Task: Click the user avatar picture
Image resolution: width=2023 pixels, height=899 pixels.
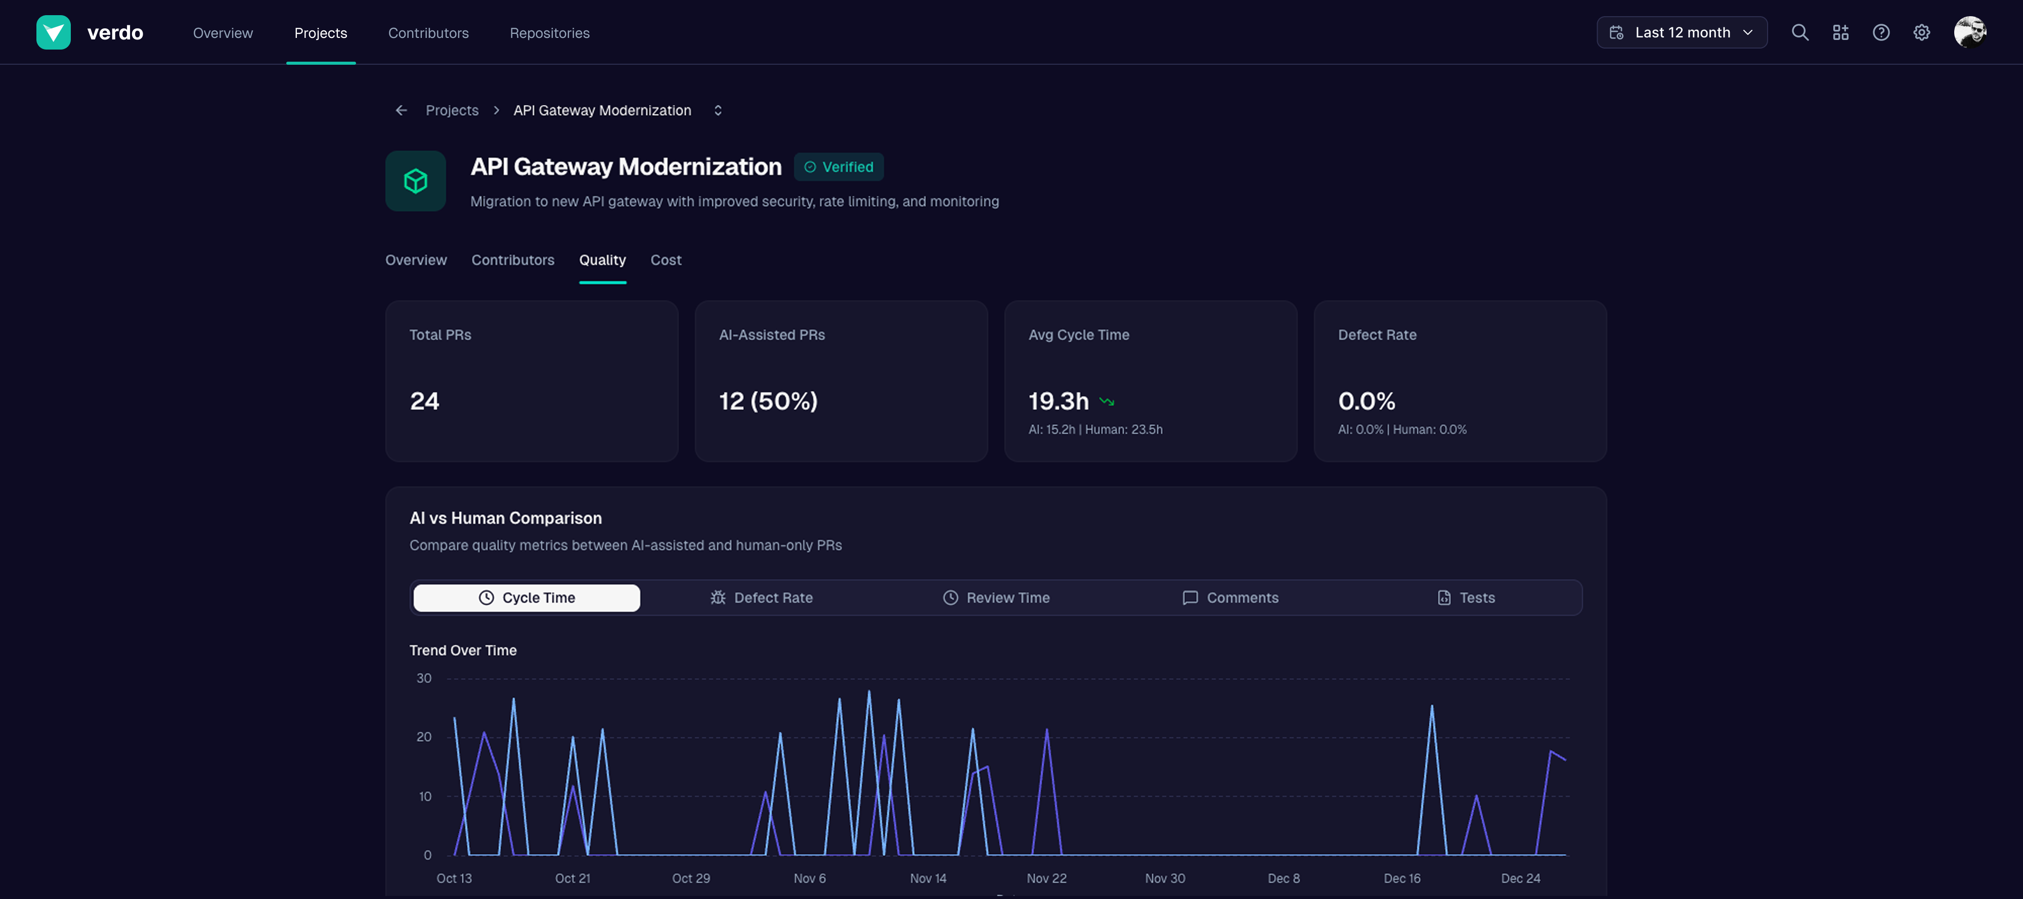Action: [x=1969, y=32]
